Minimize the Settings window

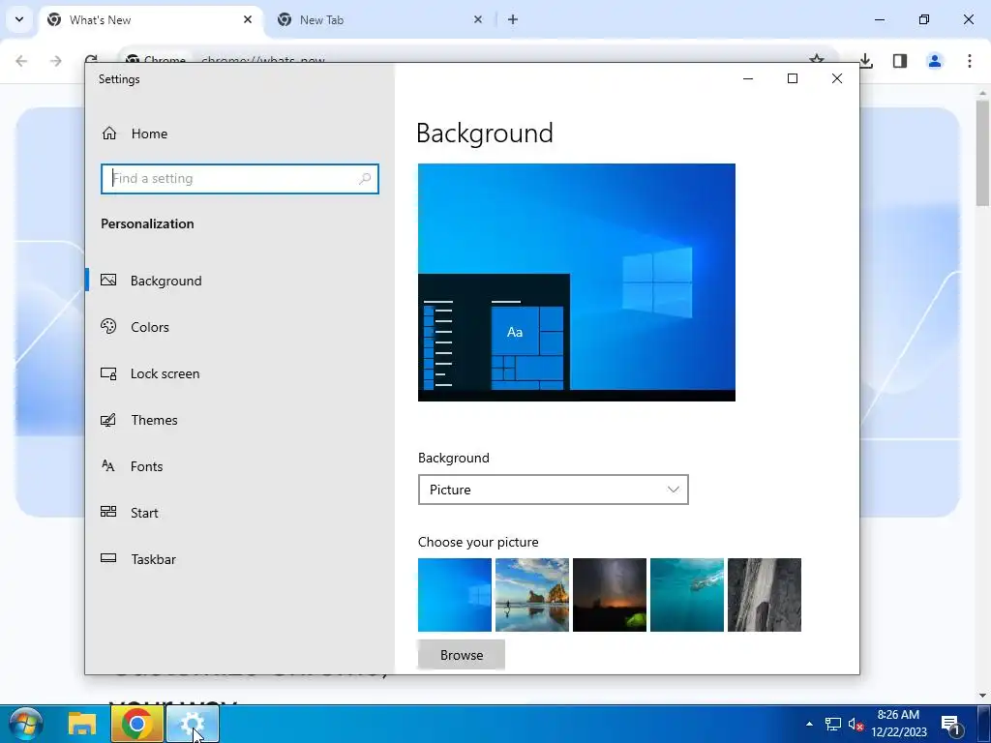pos(748,78)
